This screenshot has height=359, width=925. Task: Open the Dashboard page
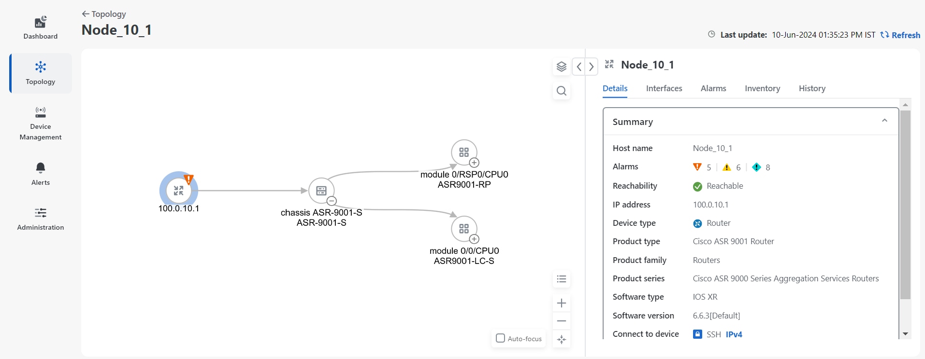(41, 28)
